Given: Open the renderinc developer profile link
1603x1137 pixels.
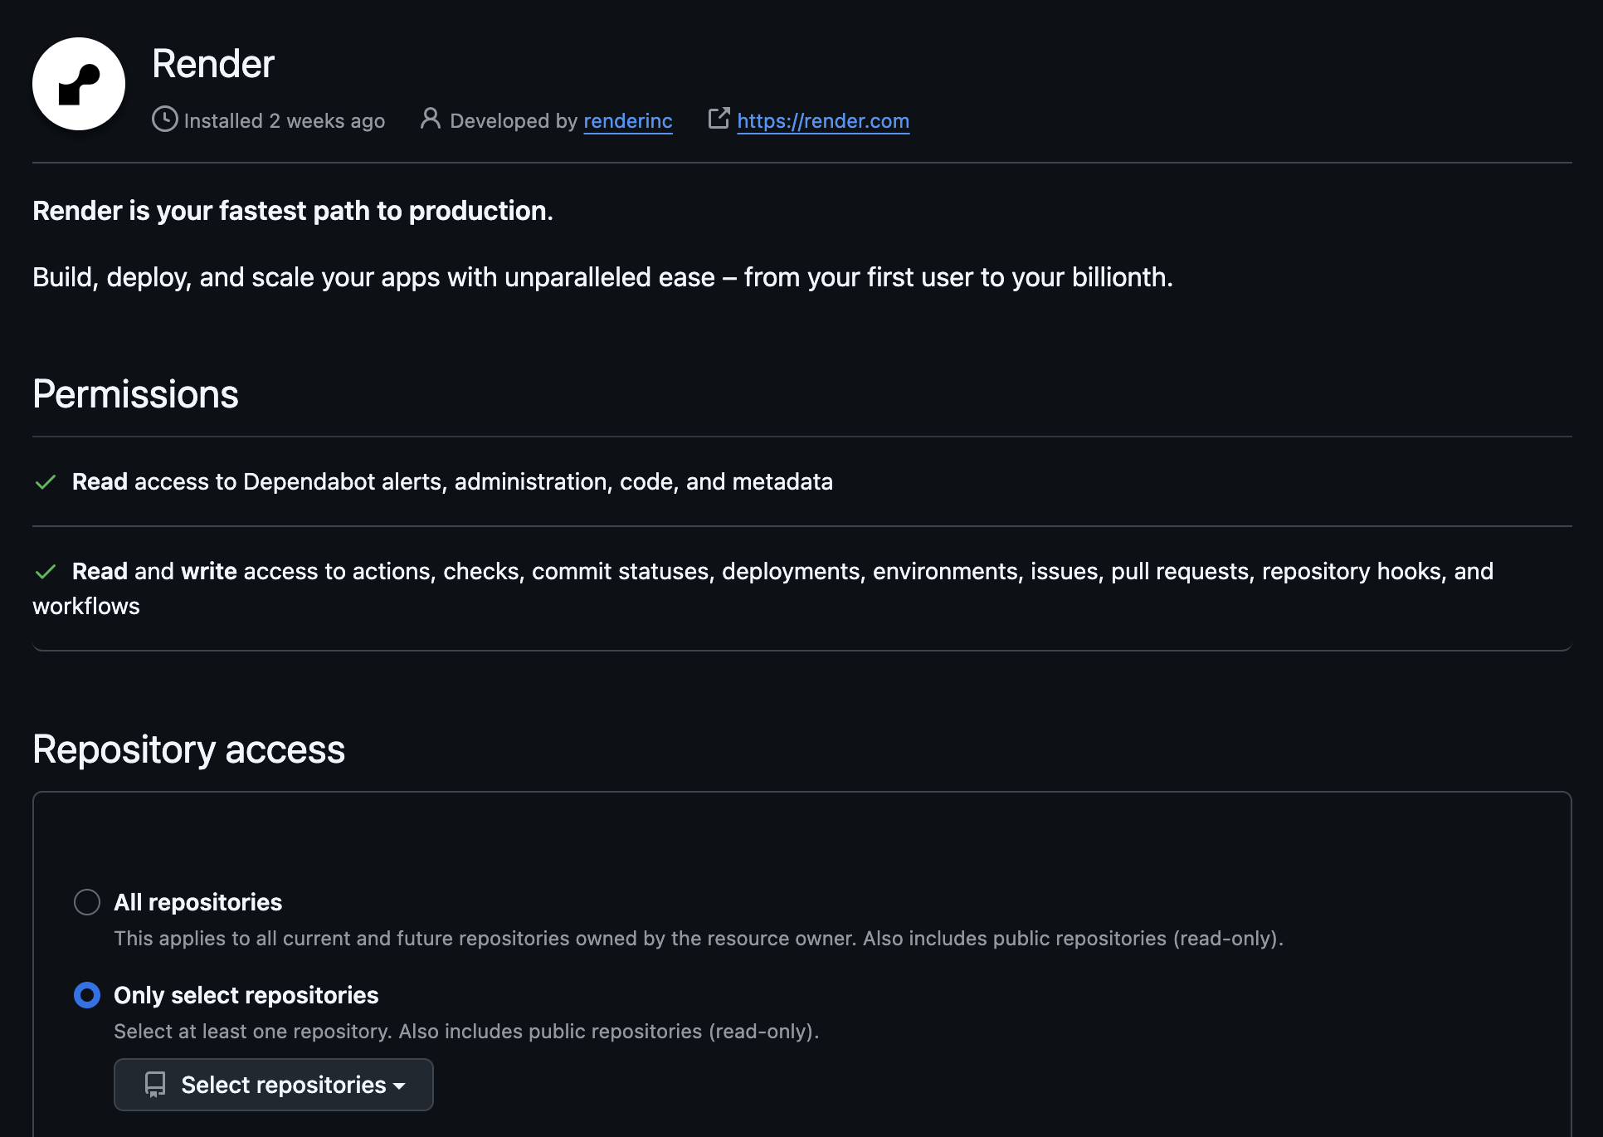Looking at the screenshot, I should 628,121.
